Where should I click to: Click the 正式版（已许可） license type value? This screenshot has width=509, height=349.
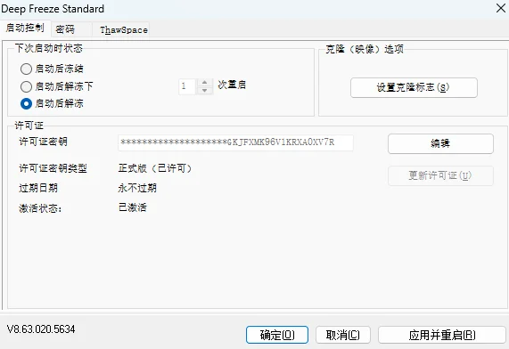tap(155, 168)
